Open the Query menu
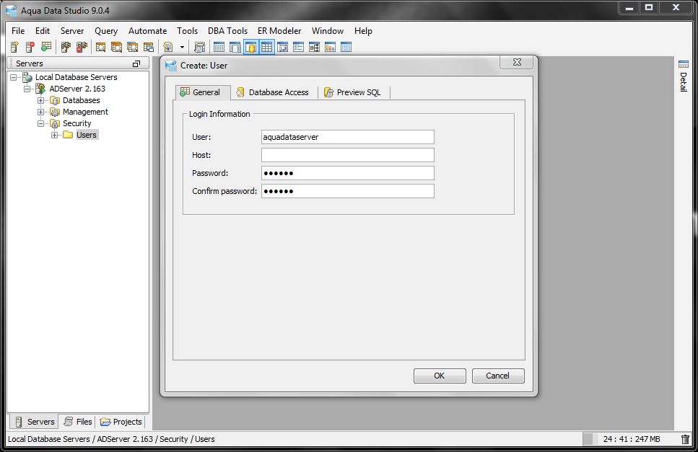Image resolution: width=698 pixels, height=452 pixels. point(106,31)
